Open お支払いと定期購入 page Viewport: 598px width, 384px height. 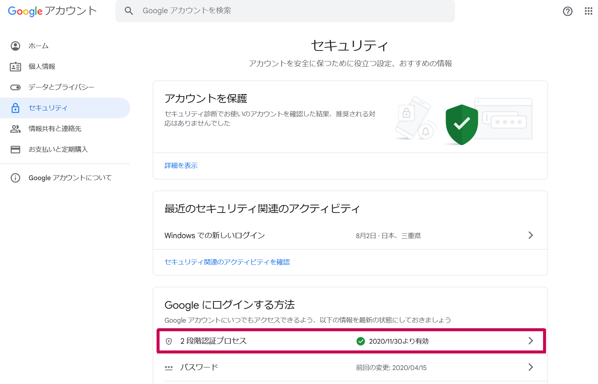[65, 150]
